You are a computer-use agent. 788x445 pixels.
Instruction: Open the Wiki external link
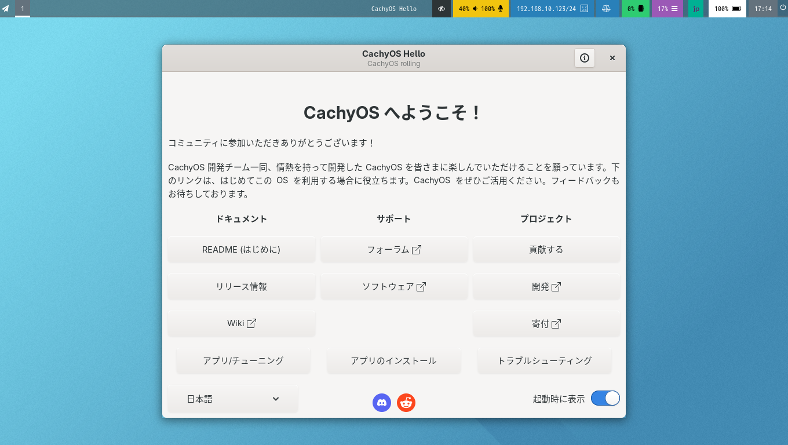point(242,324)
